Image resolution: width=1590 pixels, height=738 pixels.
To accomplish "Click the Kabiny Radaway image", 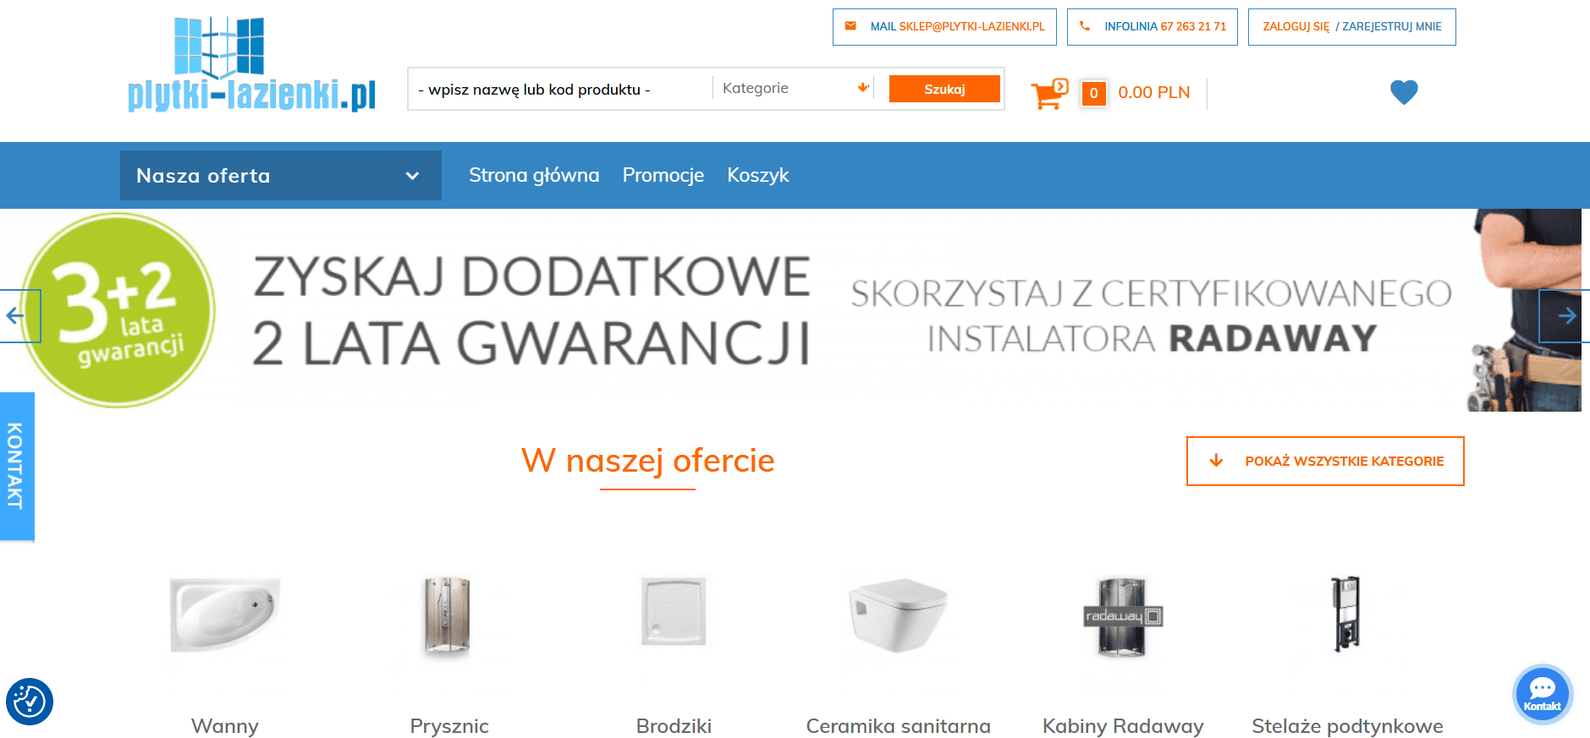I will point(1122,616).
